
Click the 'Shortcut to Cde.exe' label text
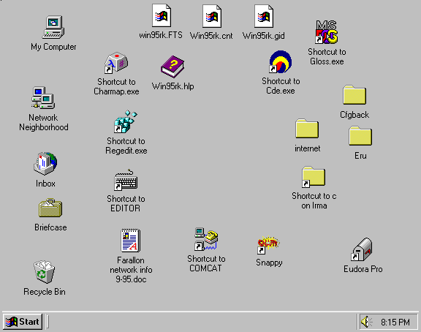[x=281, y=86]
